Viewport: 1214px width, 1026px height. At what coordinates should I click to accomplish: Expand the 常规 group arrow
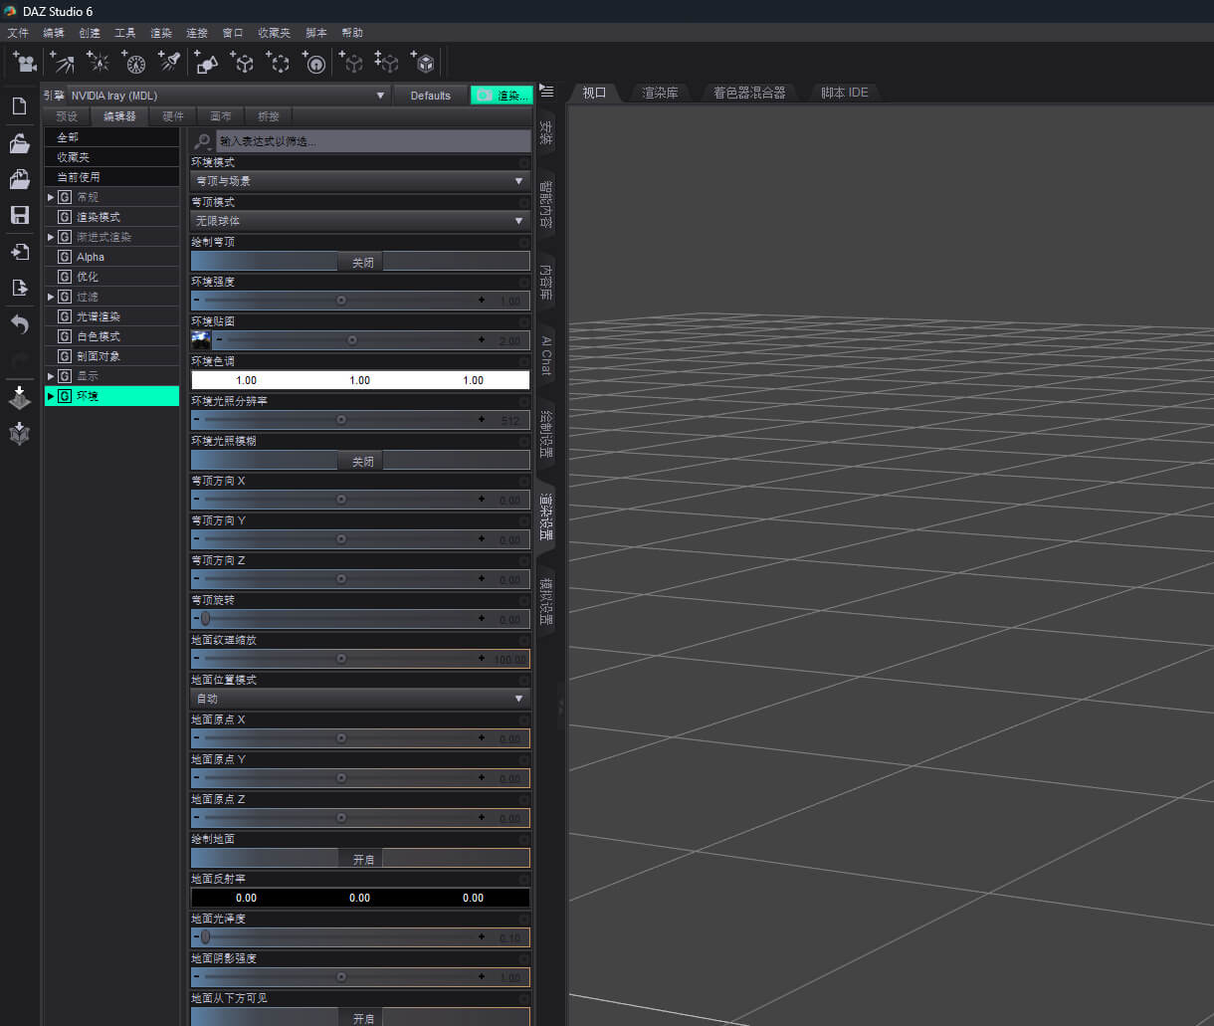point(51,197)
